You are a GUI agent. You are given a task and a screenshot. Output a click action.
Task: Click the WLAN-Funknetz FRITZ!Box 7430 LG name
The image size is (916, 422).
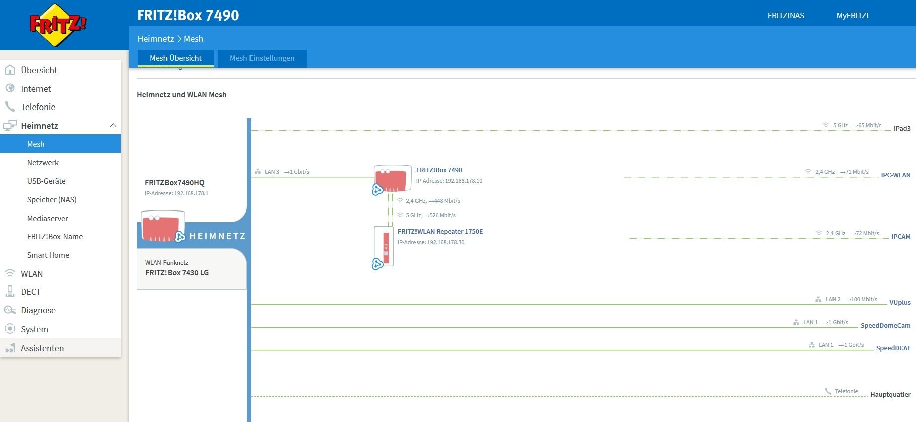177,272
